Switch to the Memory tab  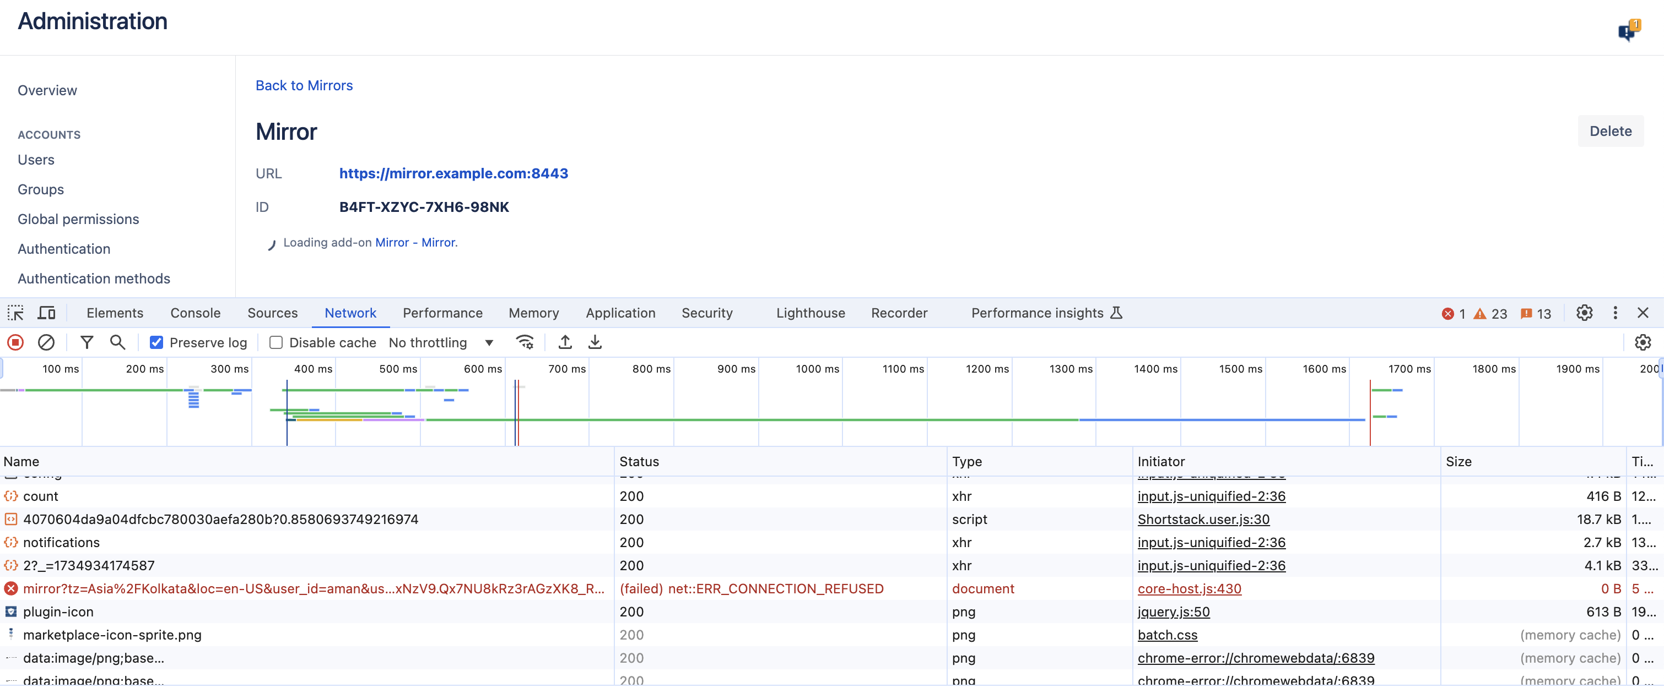click(x=533, y=313)
